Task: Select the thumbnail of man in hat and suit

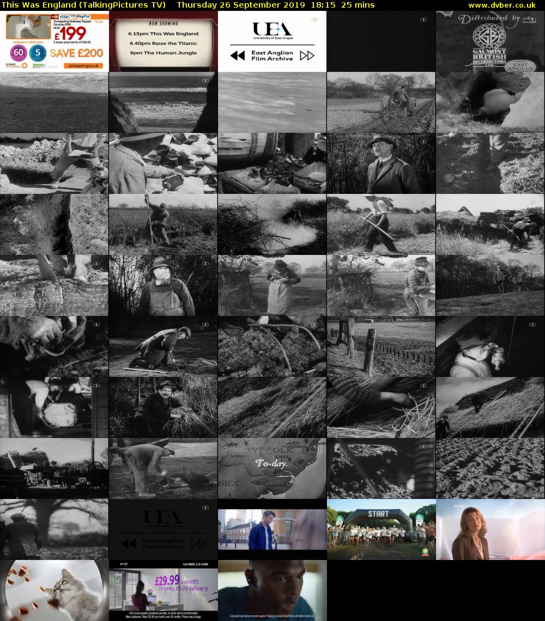Action: click(381, 163)
